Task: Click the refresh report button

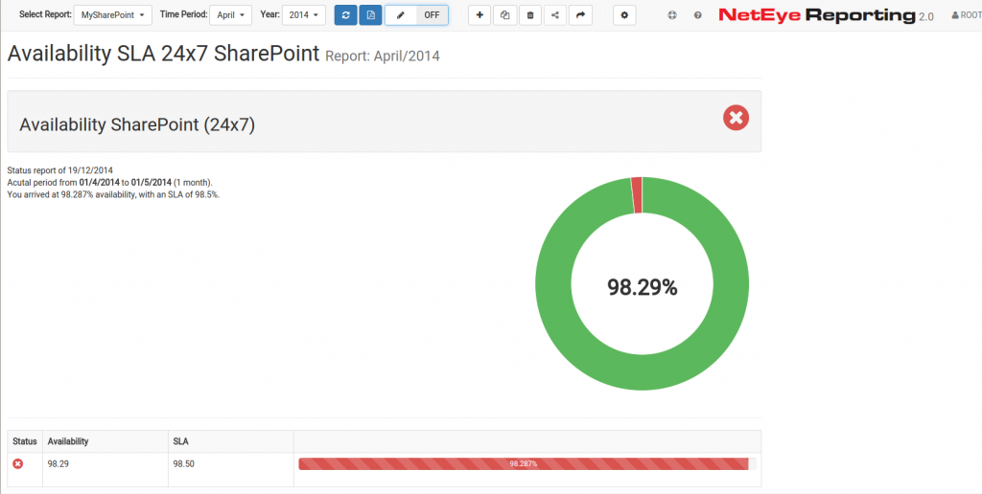Action: (x=345, y=15)
